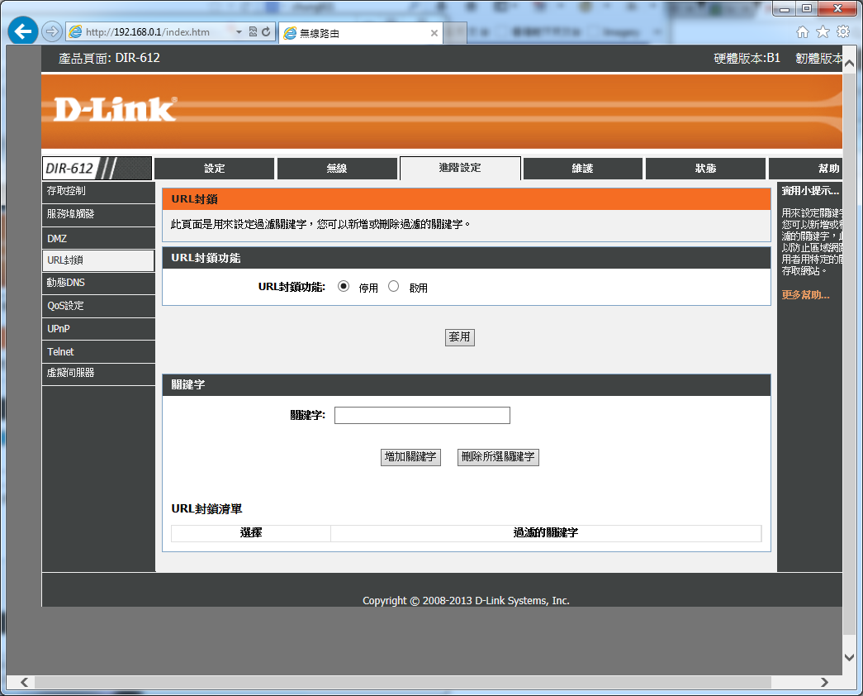Expand the address bar dropdown arrow
The image size is (863, 696).
coord(239,32)
